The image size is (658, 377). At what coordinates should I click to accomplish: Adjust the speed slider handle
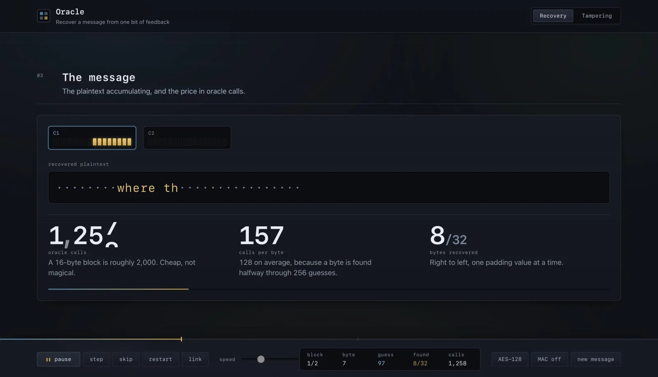pos(261,359)
